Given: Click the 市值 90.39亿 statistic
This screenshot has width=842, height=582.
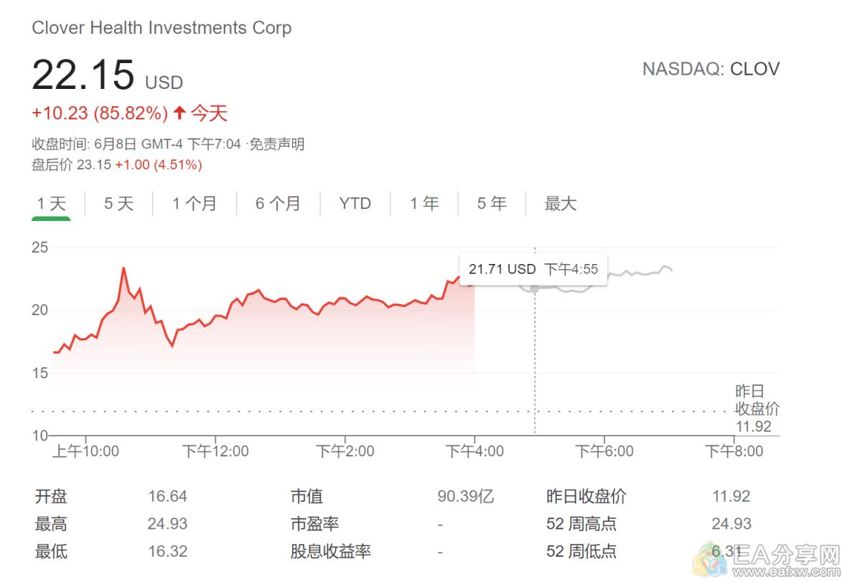Looking at the screenshot, I should [x=392, y=496].
